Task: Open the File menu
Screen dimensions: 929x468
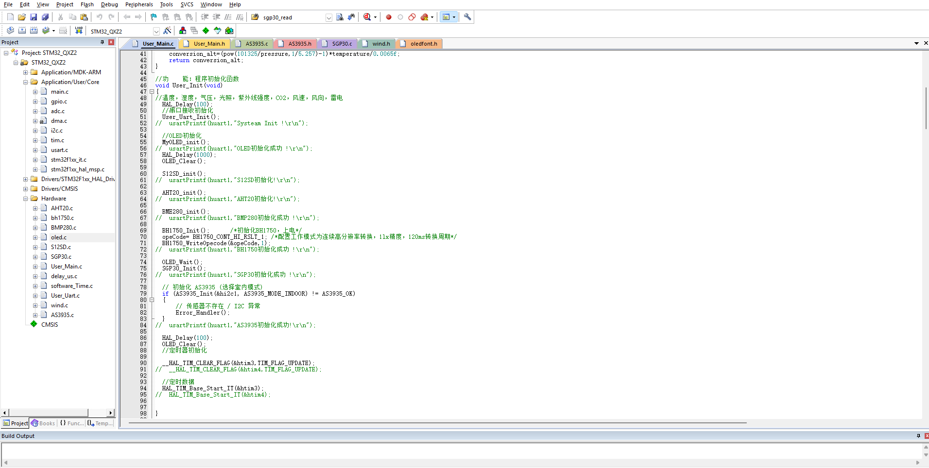Action: [x=8, y=4]
